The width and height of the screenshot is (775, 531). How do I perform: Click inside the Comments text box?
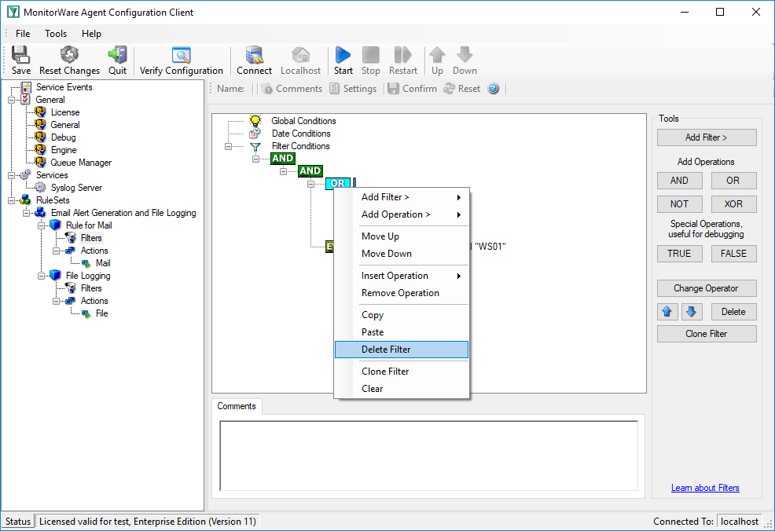tap(429, 456)
